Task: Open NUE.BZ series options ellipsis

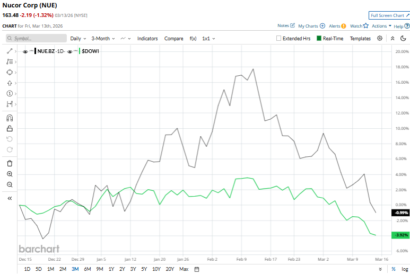Action: [x=32, y=51]
